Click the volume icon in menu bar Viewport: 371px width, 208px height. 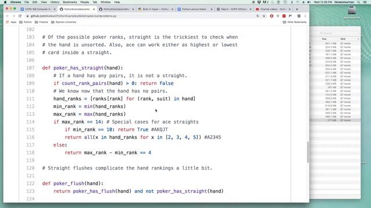coord(309,2)
